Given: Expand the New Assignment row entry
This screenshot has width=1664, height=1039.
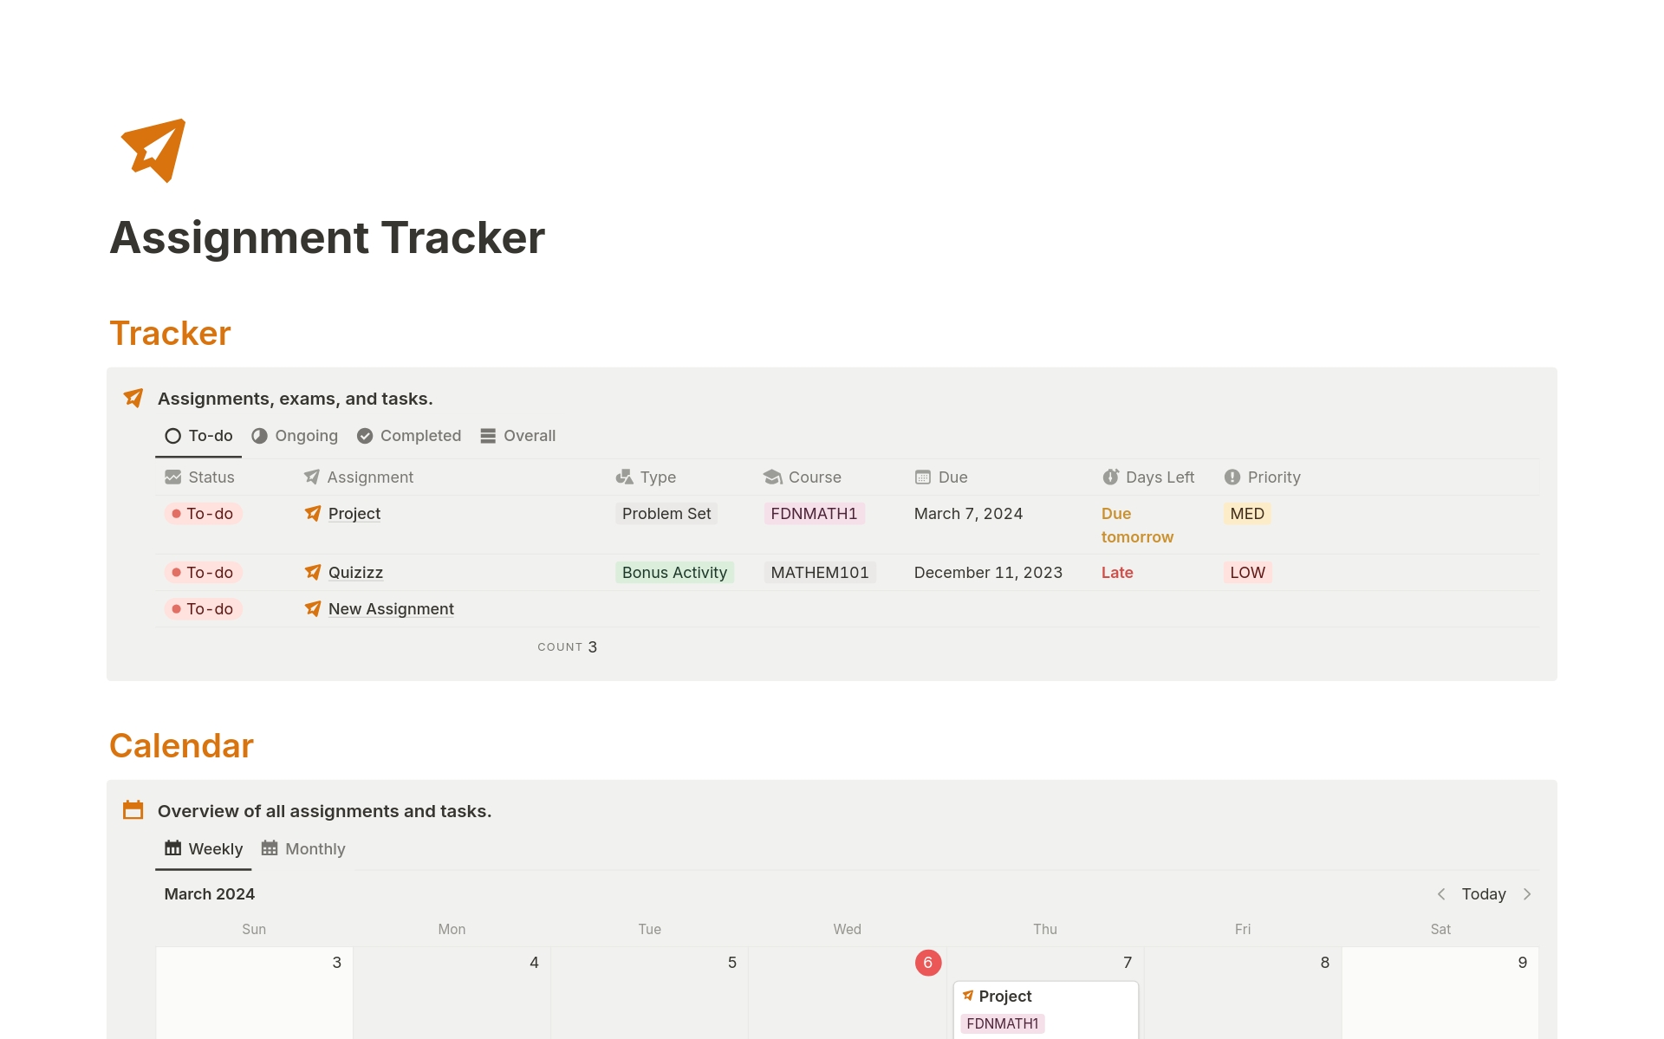Looking at the screenshot, I should click(x=392, y=608).
